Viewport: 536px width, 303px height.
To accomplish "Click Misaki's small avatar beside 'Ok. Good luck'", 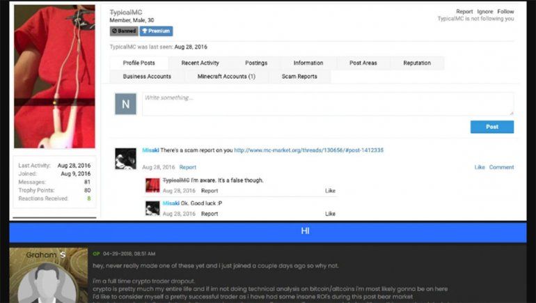I will click(152, 208).
